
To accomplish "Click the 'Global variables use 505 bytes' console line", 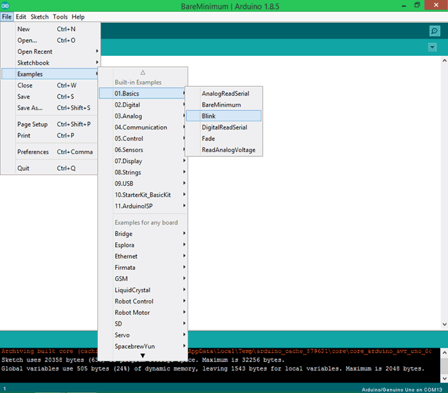I will [213, 369].
